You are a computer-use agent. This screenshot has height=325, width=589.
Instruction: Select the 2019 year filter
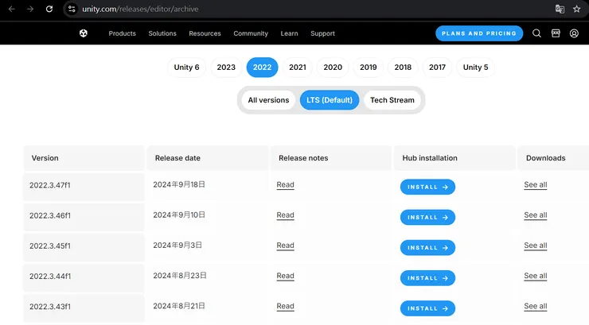368,68
